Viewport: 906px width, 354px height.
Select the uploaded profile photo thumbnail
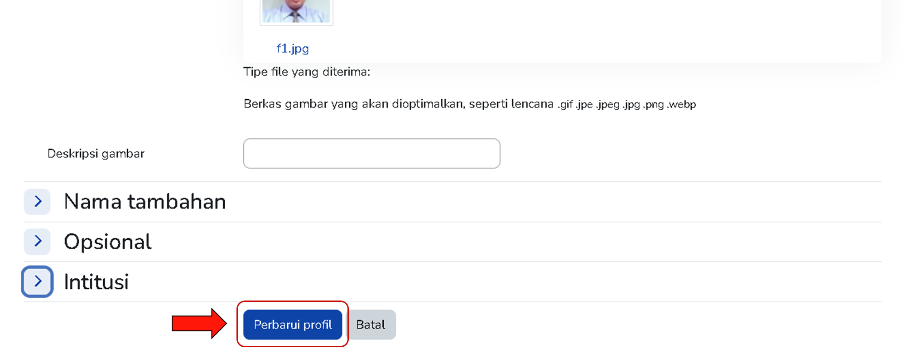(x=296, y=11)
